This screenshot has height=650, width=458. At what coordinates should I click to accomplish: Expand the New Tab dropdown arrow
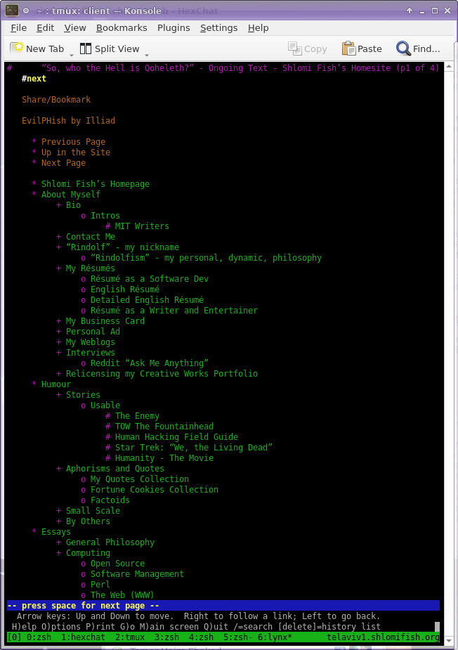[71, 55]
